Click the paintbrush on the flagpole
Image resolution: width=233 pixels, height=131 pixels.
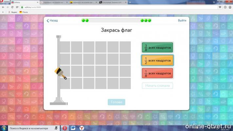(x=61, y=73)
